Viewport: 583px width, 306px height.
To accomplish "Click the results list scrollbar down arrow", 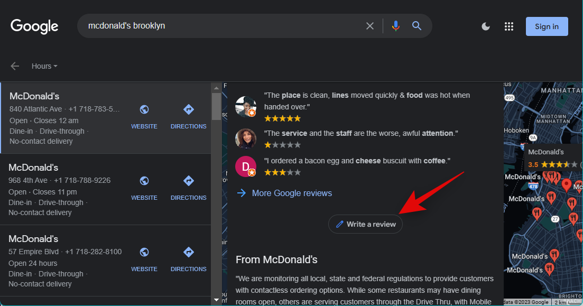I will coord(216,300).
